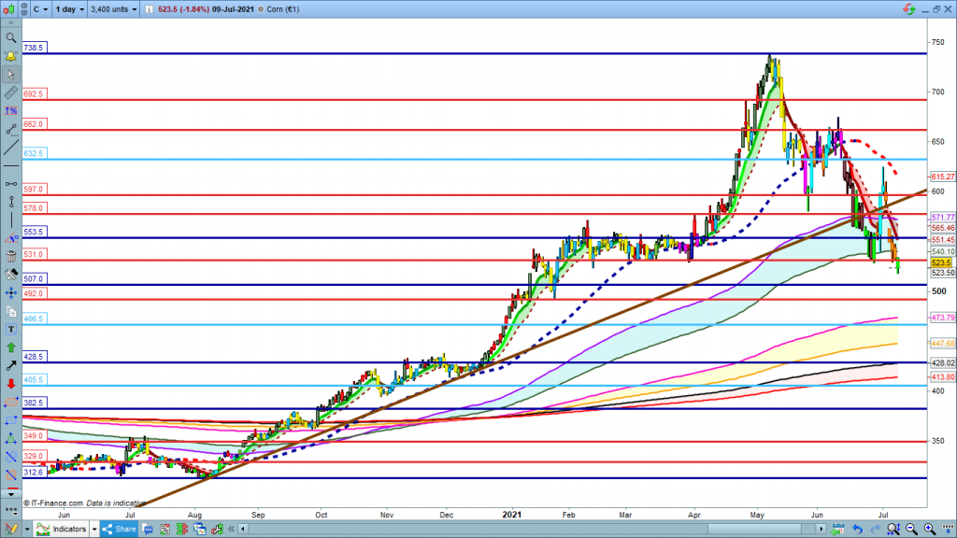Click the undo arrow in bottom toolbar
957x538 pixels.
(x=856, y=530)
